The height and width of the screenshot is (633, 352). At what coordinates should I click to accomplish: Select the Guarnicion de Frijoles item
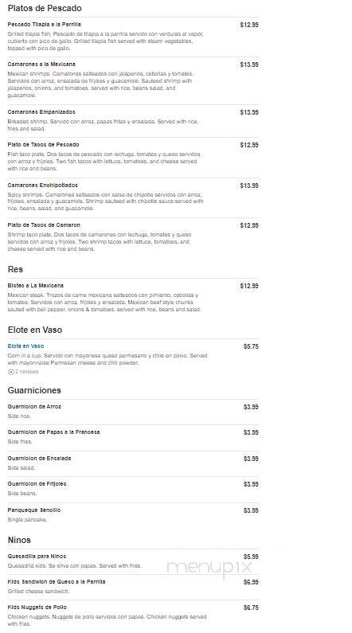pyautogui.click(x=37, y=483)
